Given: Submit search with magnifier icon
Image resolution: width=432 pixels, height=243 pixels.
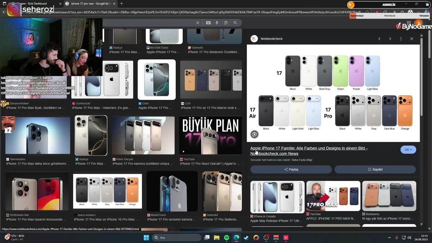Looking at the screenshot, I should 235,23.
